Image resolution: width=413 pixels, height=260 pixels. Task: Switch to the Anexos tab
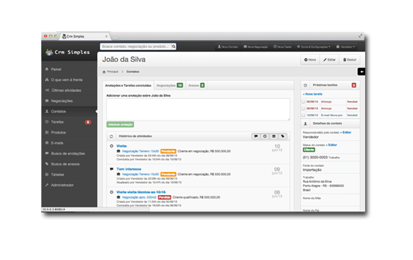click(196, 85)
